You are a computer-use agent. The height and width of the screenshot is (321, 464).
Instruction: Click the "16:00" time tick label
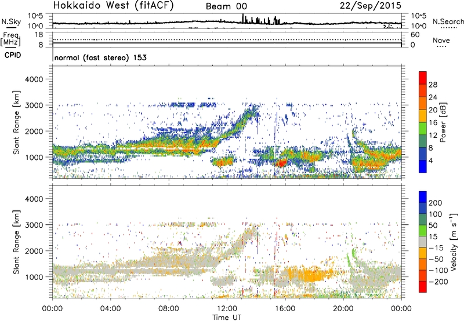click(x=285, y=309)
